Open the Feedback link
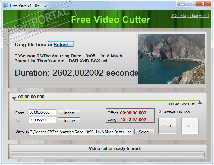The image size is (214, 165). click(x=193, y=15)
